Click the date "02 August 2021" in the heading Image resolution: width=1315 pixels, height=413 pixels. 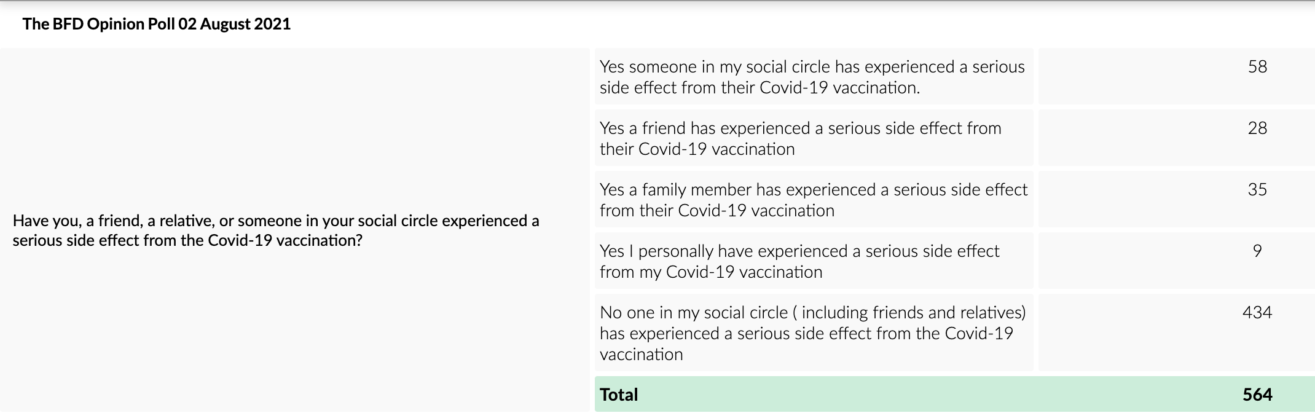(234, 24)
